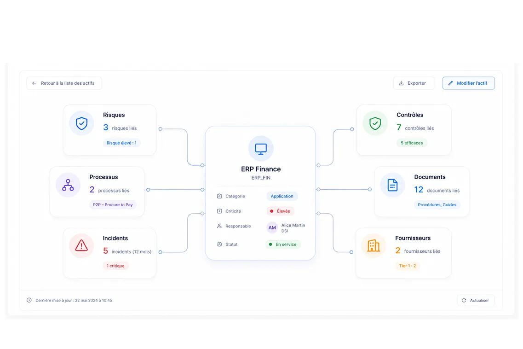The height and width of the screenshot is (349, 523).
Task: Open the Processus card title
Action: coord(103,177)
